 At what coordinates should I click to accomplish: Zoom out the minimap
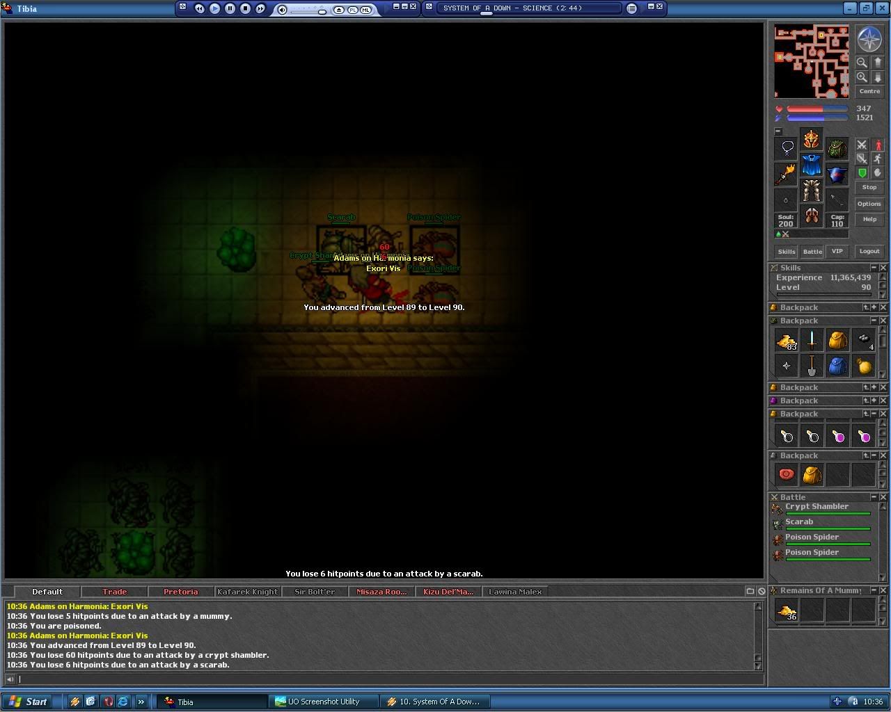(862, 62)
